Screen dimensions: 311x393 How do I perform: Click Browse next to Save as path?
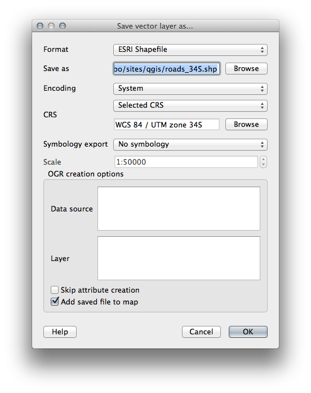[246, 69]
